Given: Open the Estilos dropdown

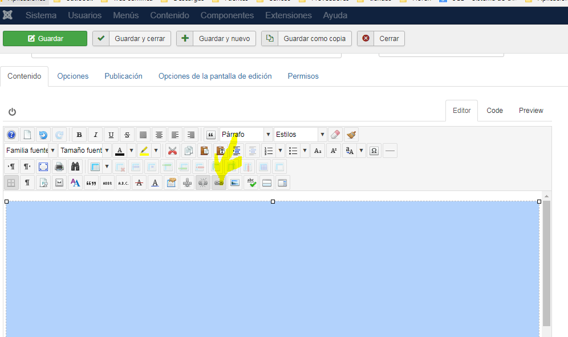Looking at the screenshot, I should (301, 135).
